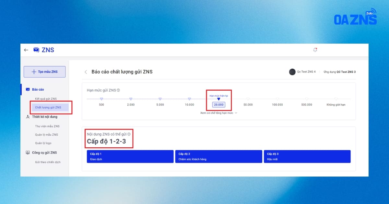Click the back chevron before Báo cáo chất lượng gửi ZNS
The image size is (389, 204).
(x=86, y=72)
